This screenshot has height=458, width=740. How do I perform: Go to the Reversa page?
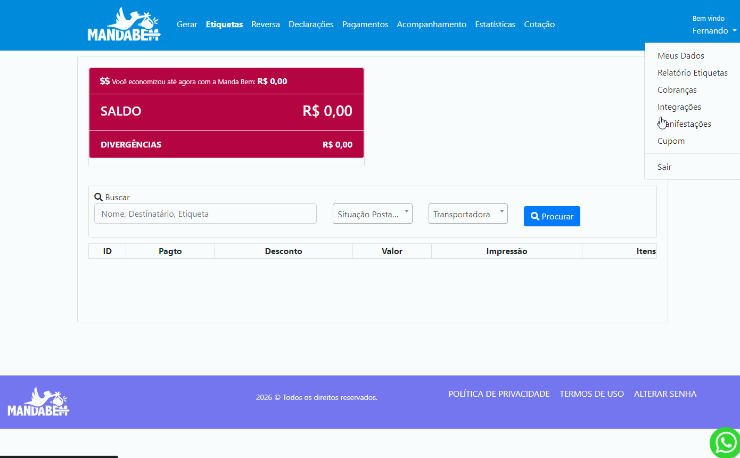(265, 24)
